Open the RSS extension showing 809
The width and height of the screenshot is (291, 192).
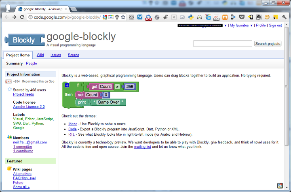coord(148,17)
